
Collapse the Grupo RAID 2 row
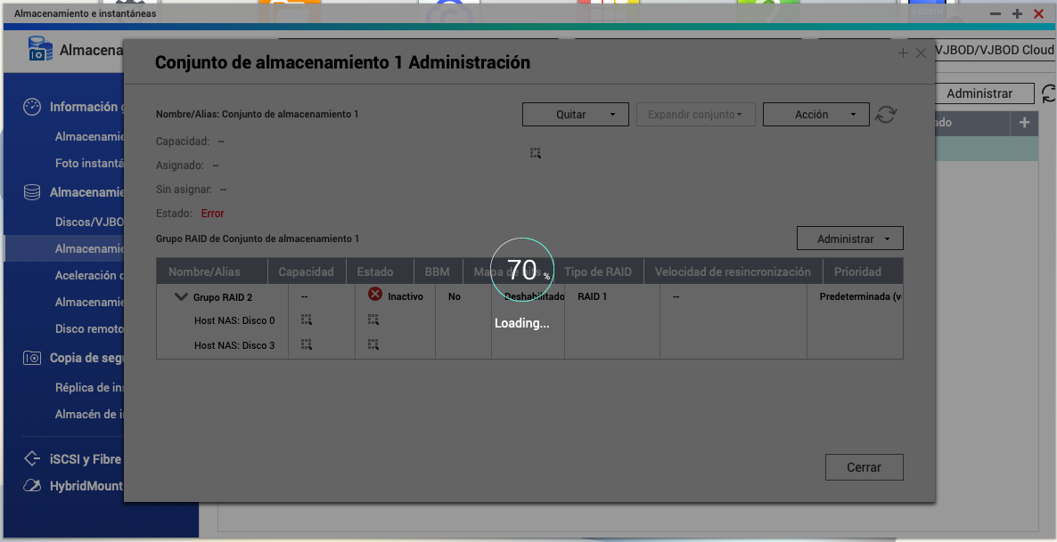pyautogui.click(x=182, y=297)
